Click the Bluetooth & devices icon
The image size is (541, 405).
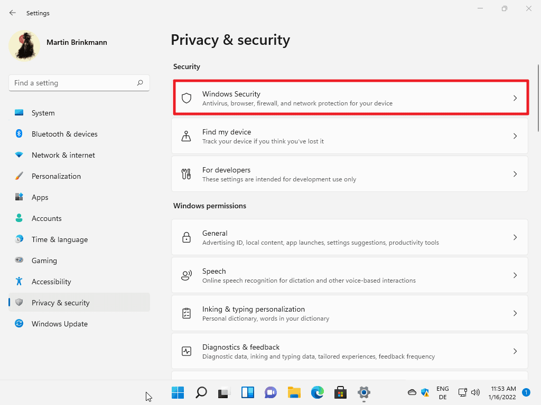(19, 133)
